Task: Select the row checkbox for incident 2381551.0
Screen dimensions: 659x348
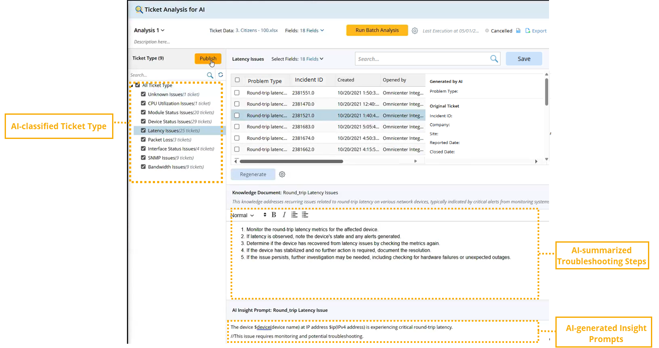Action: [237, 93]
